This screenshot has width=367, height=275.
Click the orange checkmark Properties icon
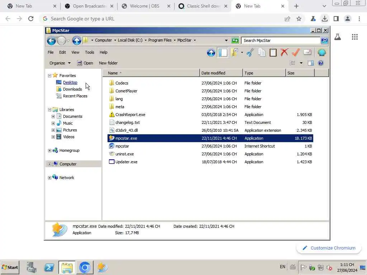(x=296, y=52)
